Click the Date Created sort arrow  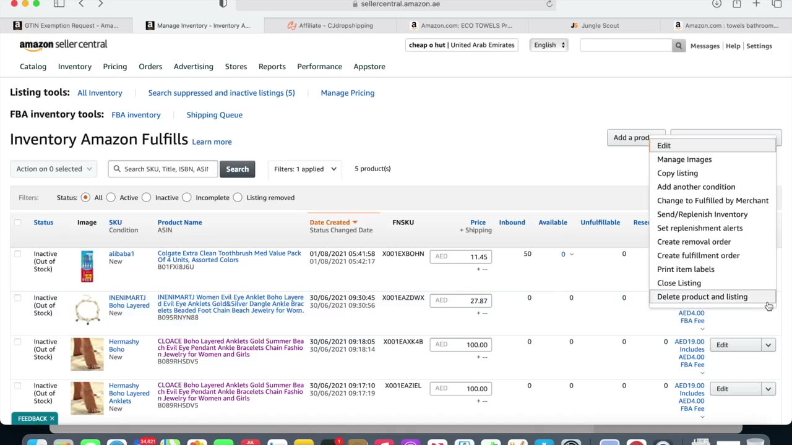click(x=355, y=222)
